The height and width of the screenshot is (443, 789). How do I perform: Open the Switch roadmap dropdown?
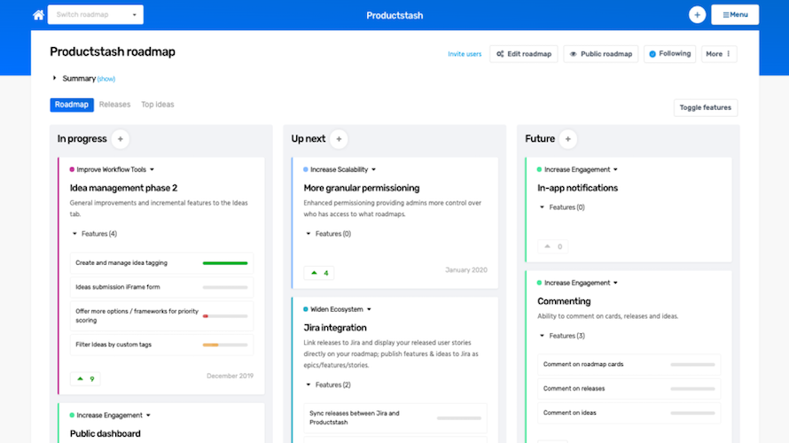point(96,15)
